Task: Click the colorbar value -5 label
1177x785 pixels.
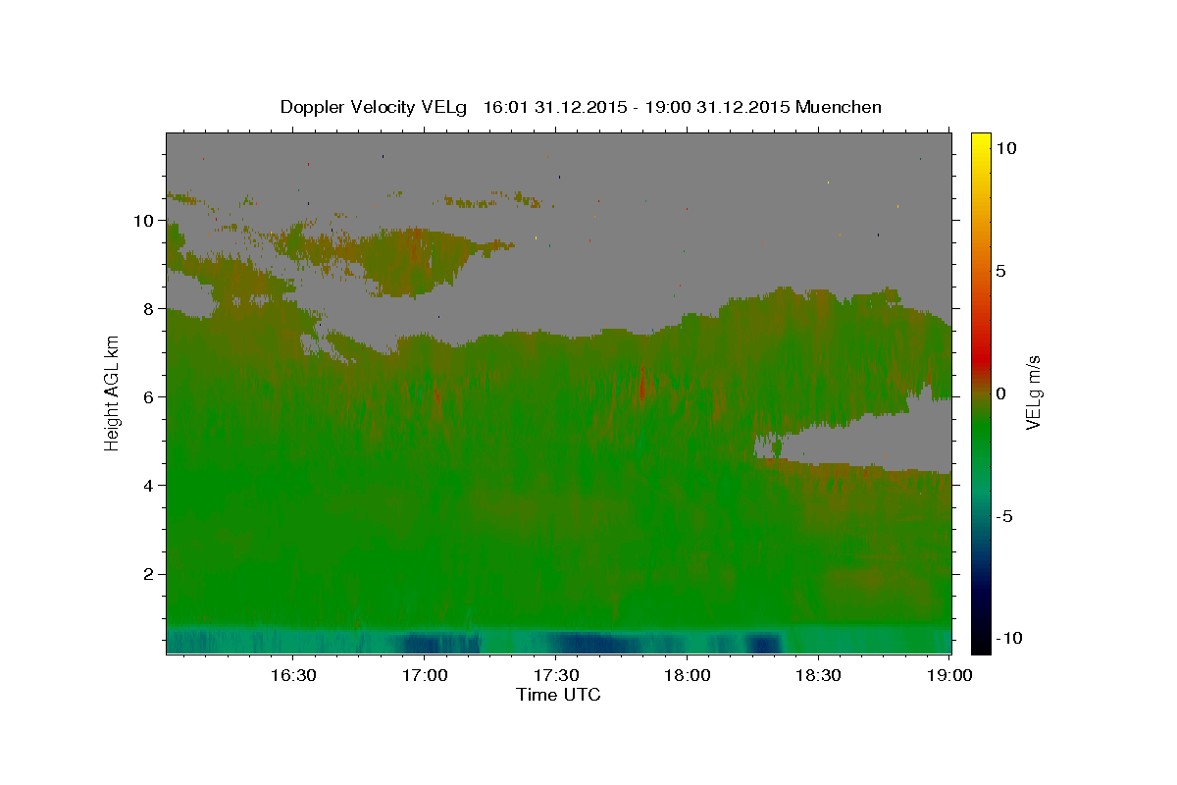Action: tap(1003, 516)
